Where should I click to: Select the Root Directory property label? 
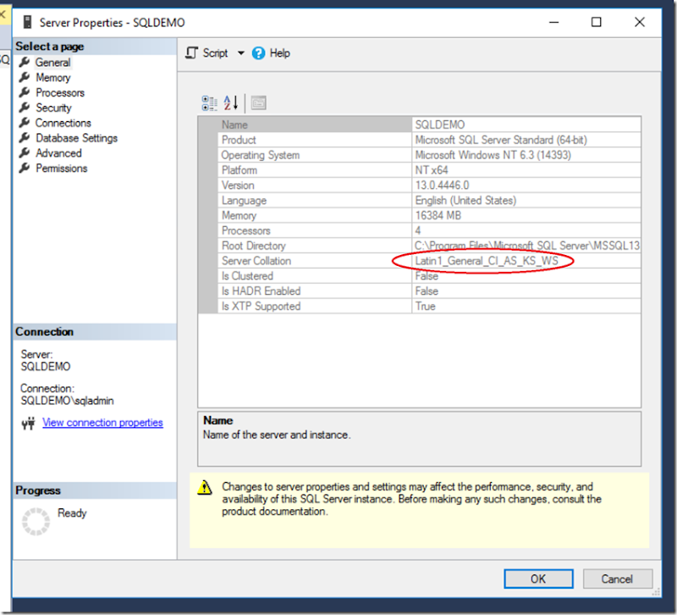253,246
